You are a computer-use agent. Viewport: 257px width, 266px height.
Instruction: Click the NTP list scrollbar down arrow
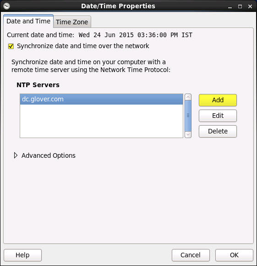coord(188,135)
